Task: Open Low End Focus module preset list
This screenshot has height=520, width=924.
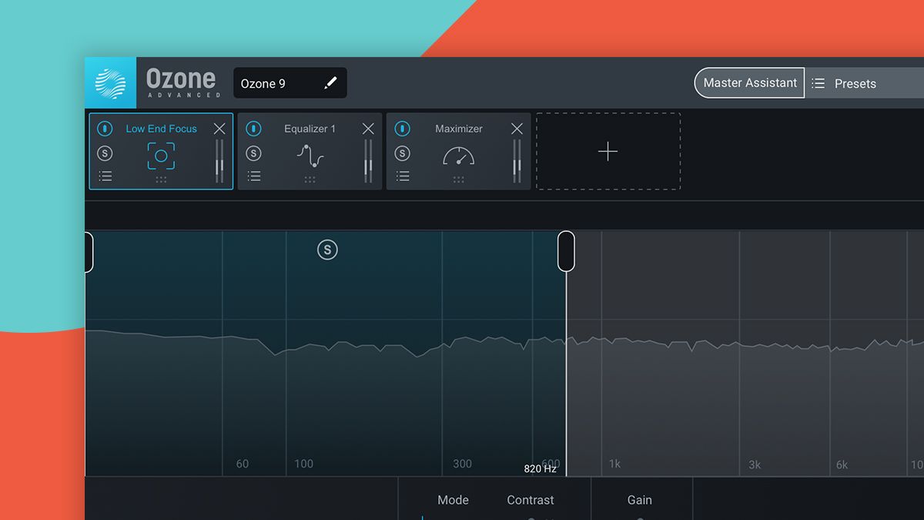Action: coord(105,176)
